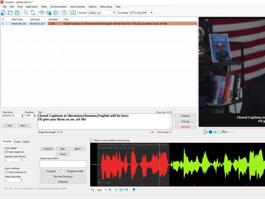Stop video with the square stop icon
Image resolution: width=265 pixels, height=199 pixels.
210,132
